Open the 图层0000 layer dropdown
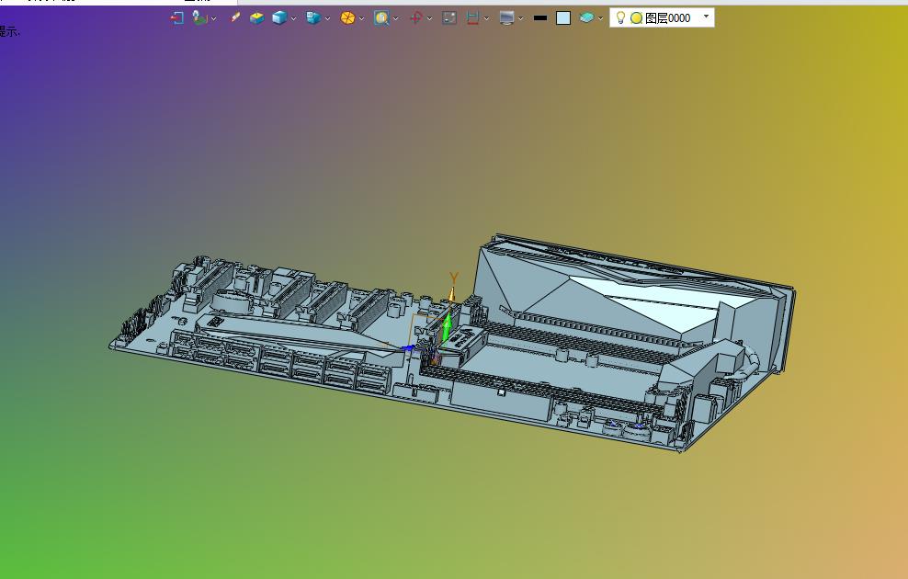This screenshot has width=908, height=579. coord(706,17)
